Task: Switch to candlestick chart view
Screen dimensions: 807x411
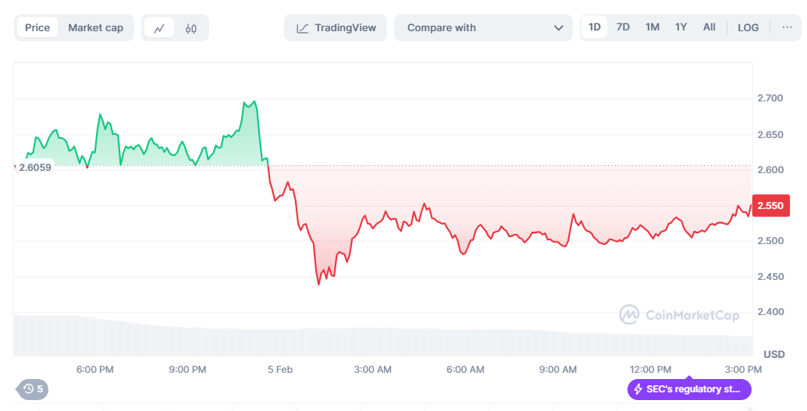Action: click(x=191, y=28)
